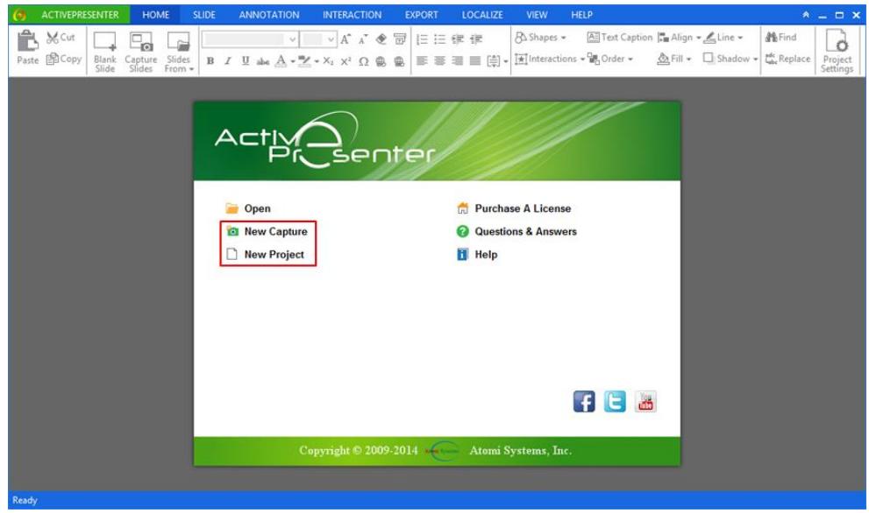Open the Twitter icon
869x513 pixels.
[615, 401]
